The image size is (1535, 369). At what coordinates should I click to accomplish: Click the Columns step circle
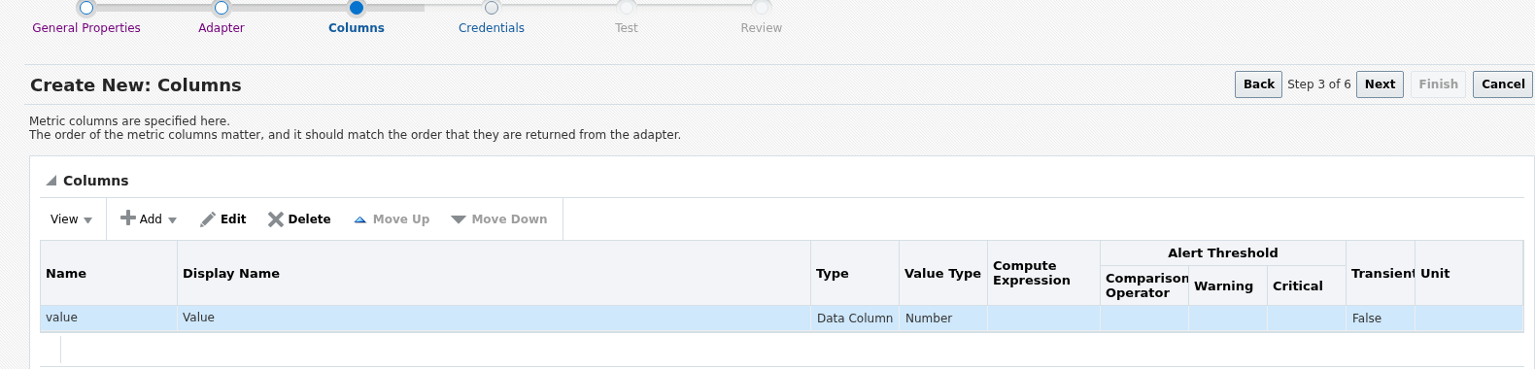[x=357, y=8]
